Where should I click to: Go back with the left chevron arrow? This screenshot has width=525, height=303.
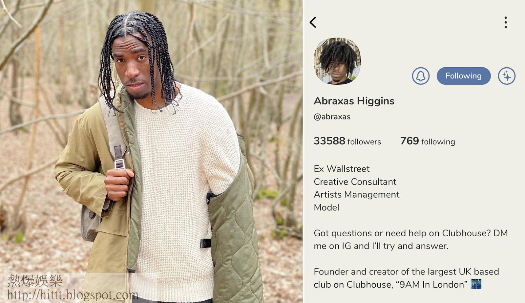click(313, 22)
